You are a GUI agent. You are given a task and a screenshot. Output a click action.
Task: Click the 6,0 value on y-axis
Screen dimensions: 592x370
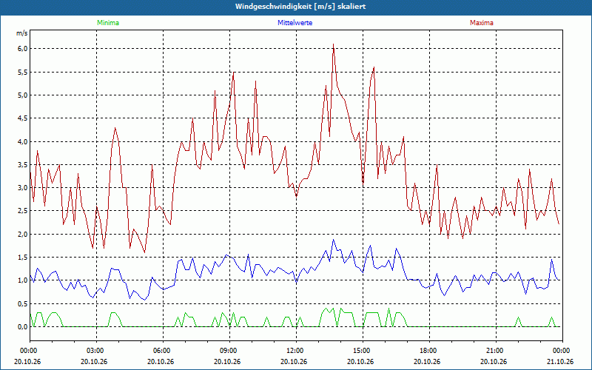pyautogui.click(x=22, y=49)
